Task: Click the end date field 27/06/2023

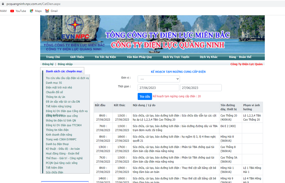Action: (x=201, y=88)
